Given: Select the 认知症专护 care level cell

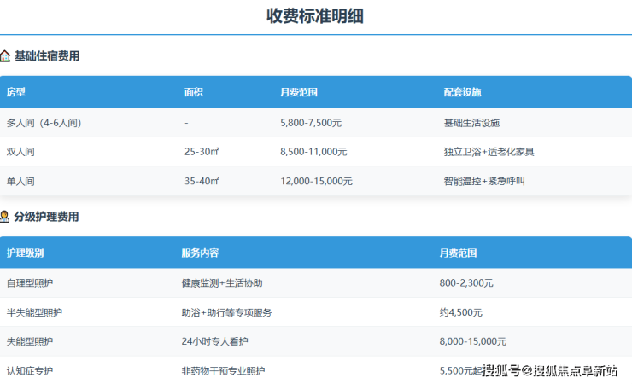Looking at the screenshot, I should 29,370.
